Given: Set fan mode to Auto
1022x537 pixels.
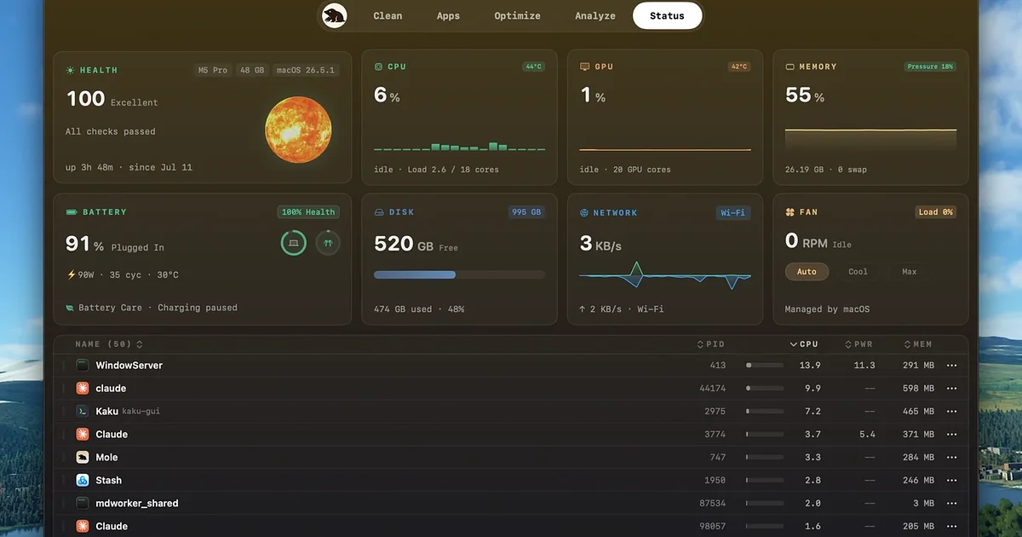Looking at the screenshot, I should 807,272.
